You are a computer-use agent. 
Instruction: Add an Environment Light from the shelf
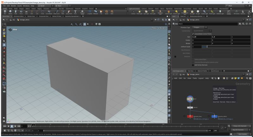point(185,12)
